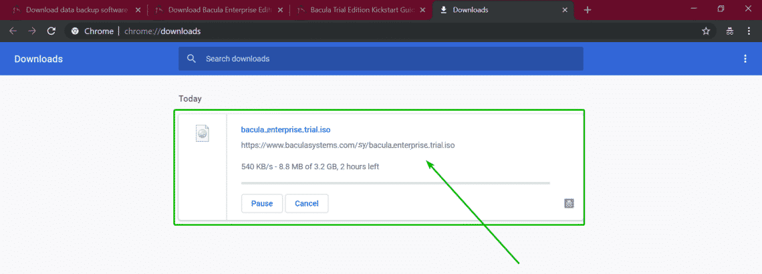Bookmark this page with star icon

(x=706, y=31)
